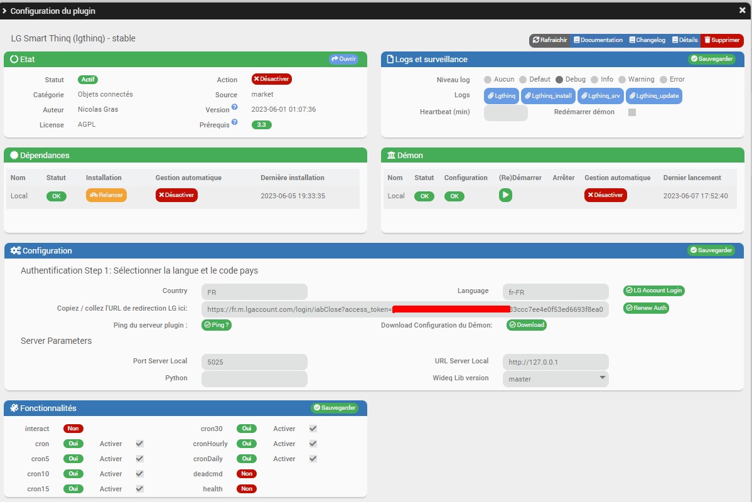Open the Lgthinq_srv log
The height and width of the screenshot is (502, 752).
(x=601, y=96)
